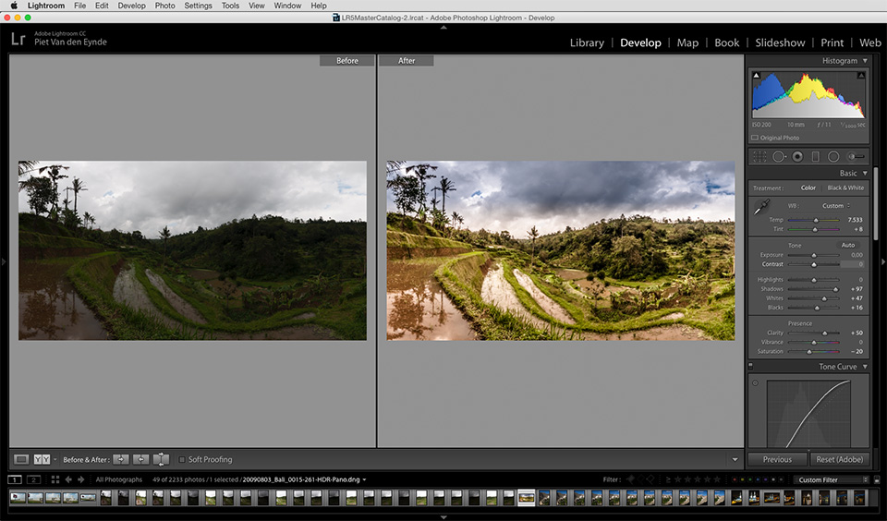Click the Contrast value field
Viewport: 887px width, 521px height.
tap(853, 264)
